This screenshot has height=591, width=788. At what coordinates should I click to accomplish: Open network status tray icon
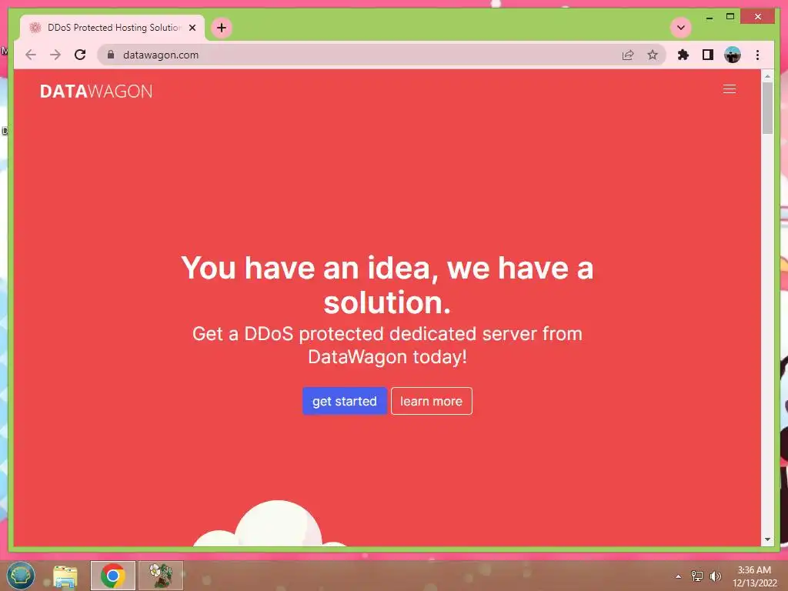point(697,576)
